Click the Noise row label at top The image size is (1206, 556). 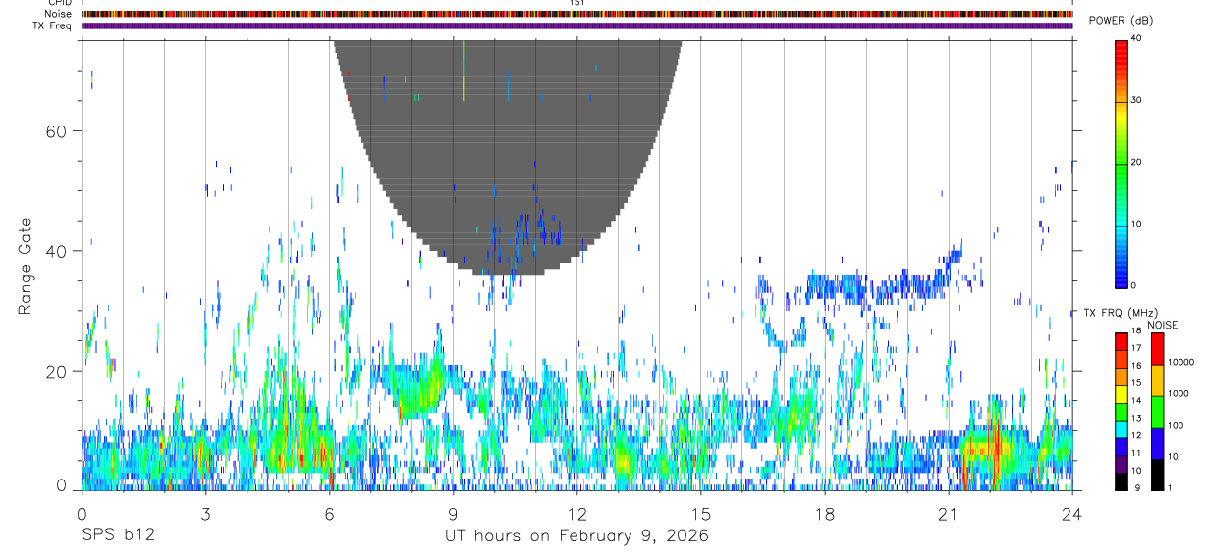coord(58,14)
